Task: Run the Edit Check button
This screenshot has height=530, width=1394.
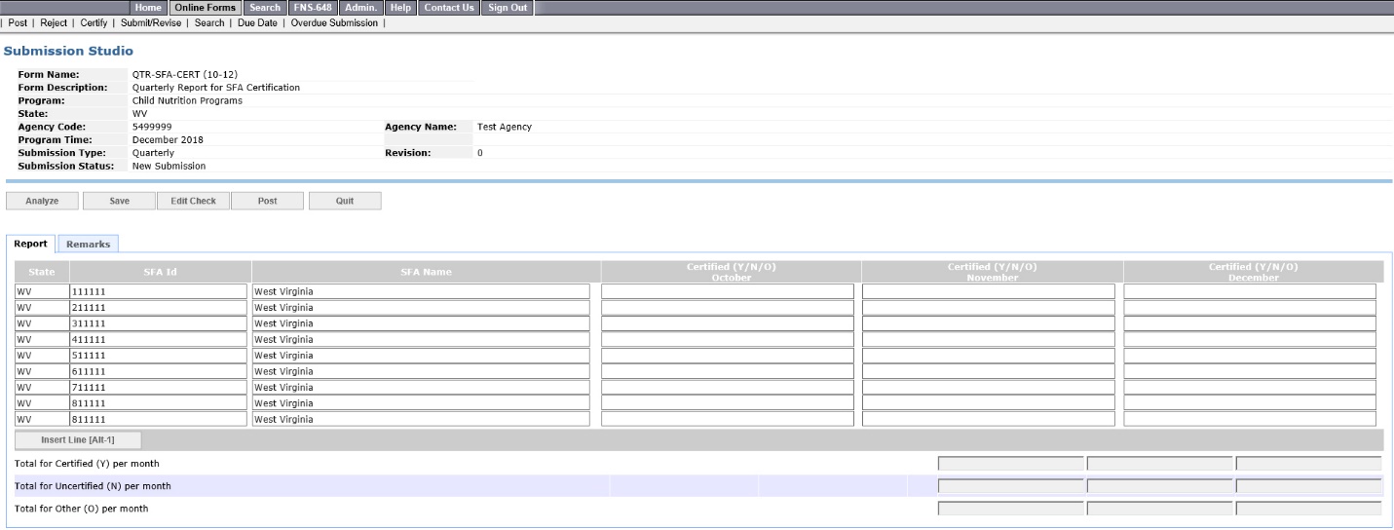Action: [x=193, y=201]
